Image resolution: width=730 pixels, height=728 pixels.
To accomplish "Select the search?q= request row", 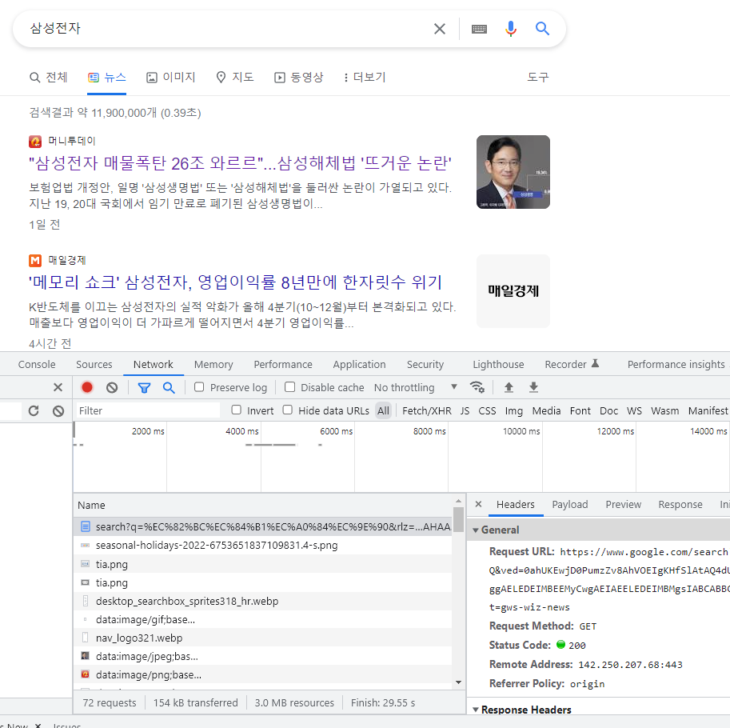I will pyautogui.click(x=262, y=526).
